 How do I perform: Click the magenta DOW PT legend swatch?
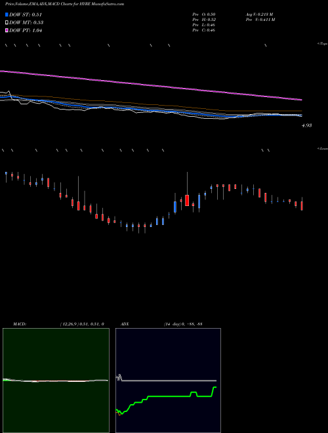pos(7,30)
